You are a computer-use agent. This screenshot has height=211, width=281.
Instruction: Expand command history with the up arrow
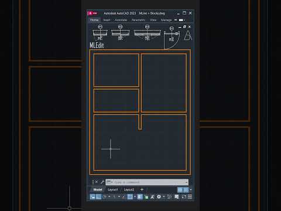[186, 182]
